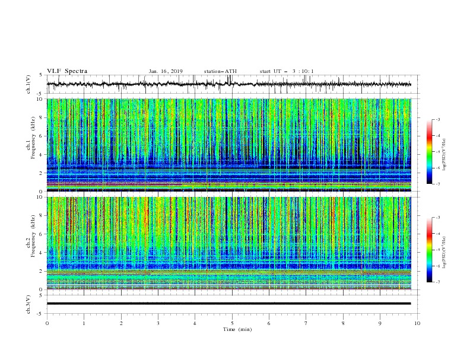Select the ch.2 colorbar "log(PSD)(V²/Hz)" label
This screenshot has height=363, width=470.
coord(444,252)
